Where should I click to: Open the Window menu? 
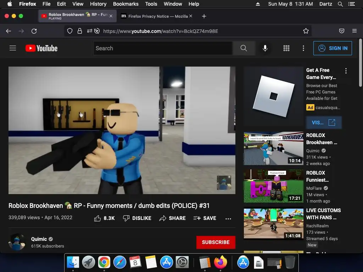[x=173, y=4]
